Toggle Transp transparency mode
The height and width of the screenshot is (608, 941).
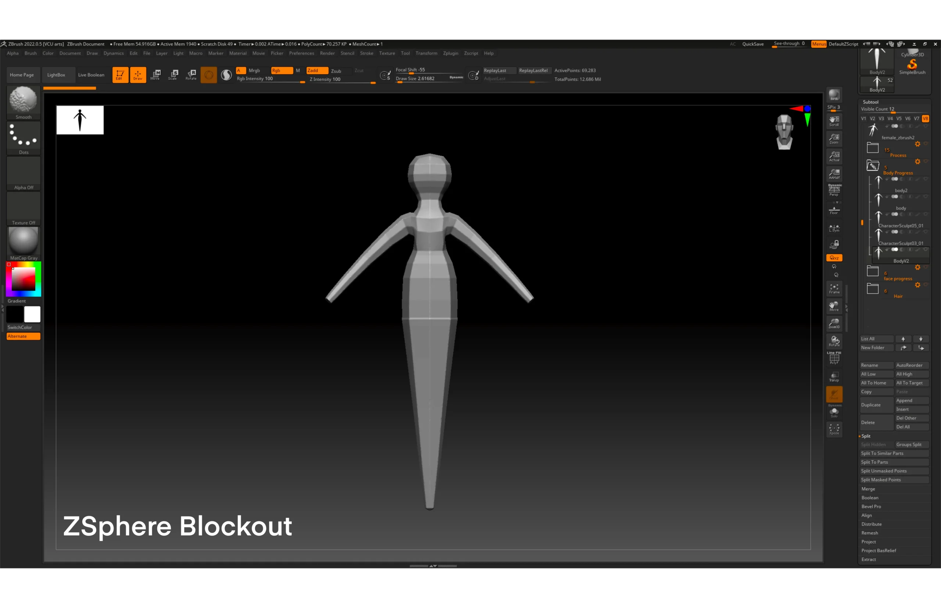[834, 377]
